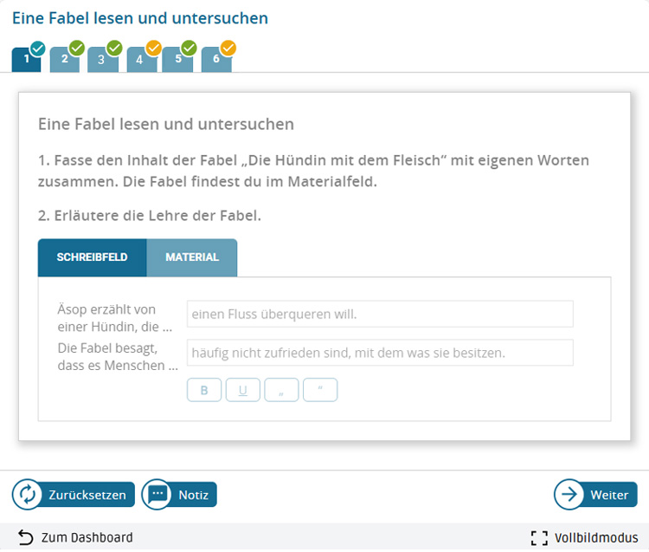This screenshot has width=649, height=552.
Task: Open exercise step 3
Action: pos(102,59)
